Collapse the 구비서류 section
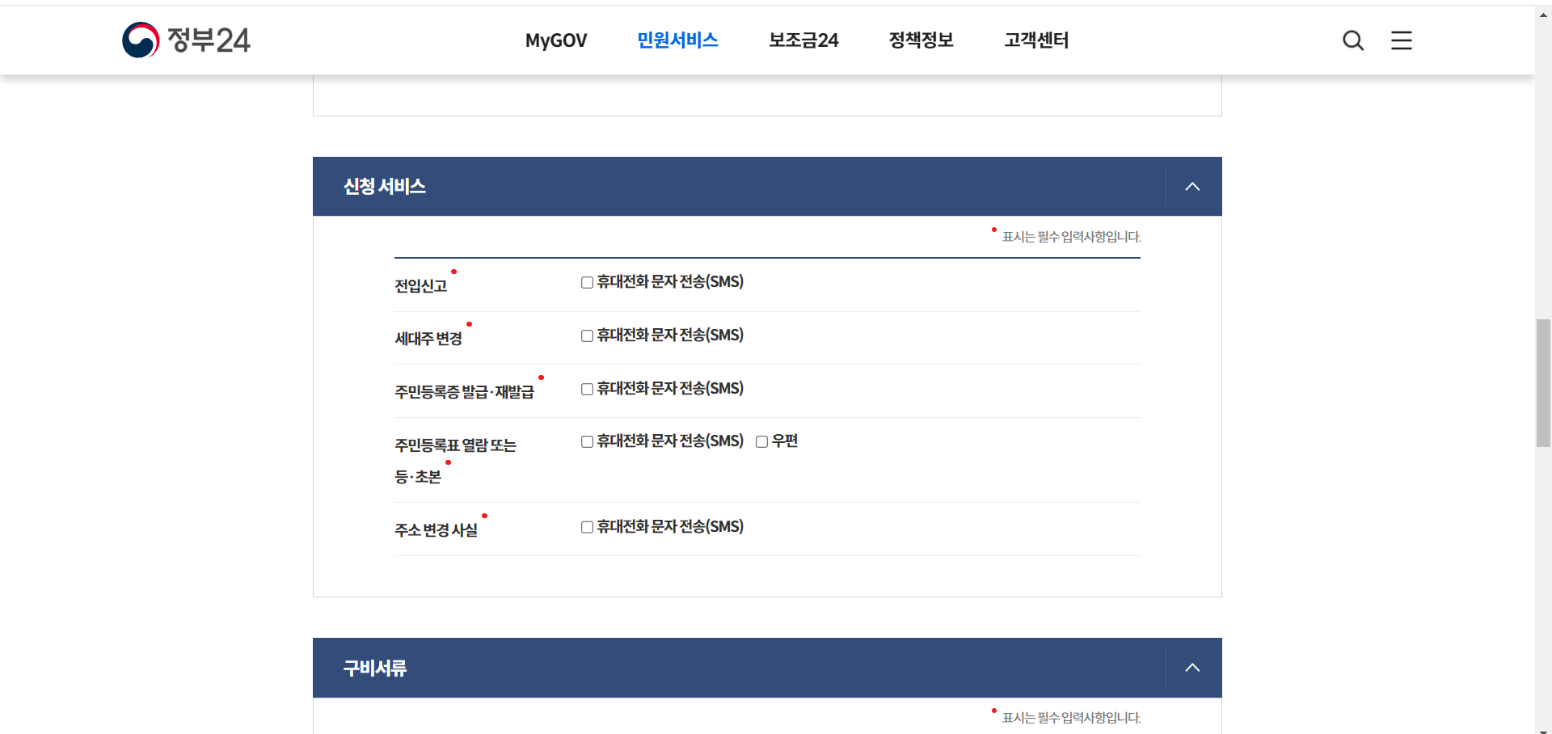Viewport: 1552px width, 734px height. coord(1192,668)
